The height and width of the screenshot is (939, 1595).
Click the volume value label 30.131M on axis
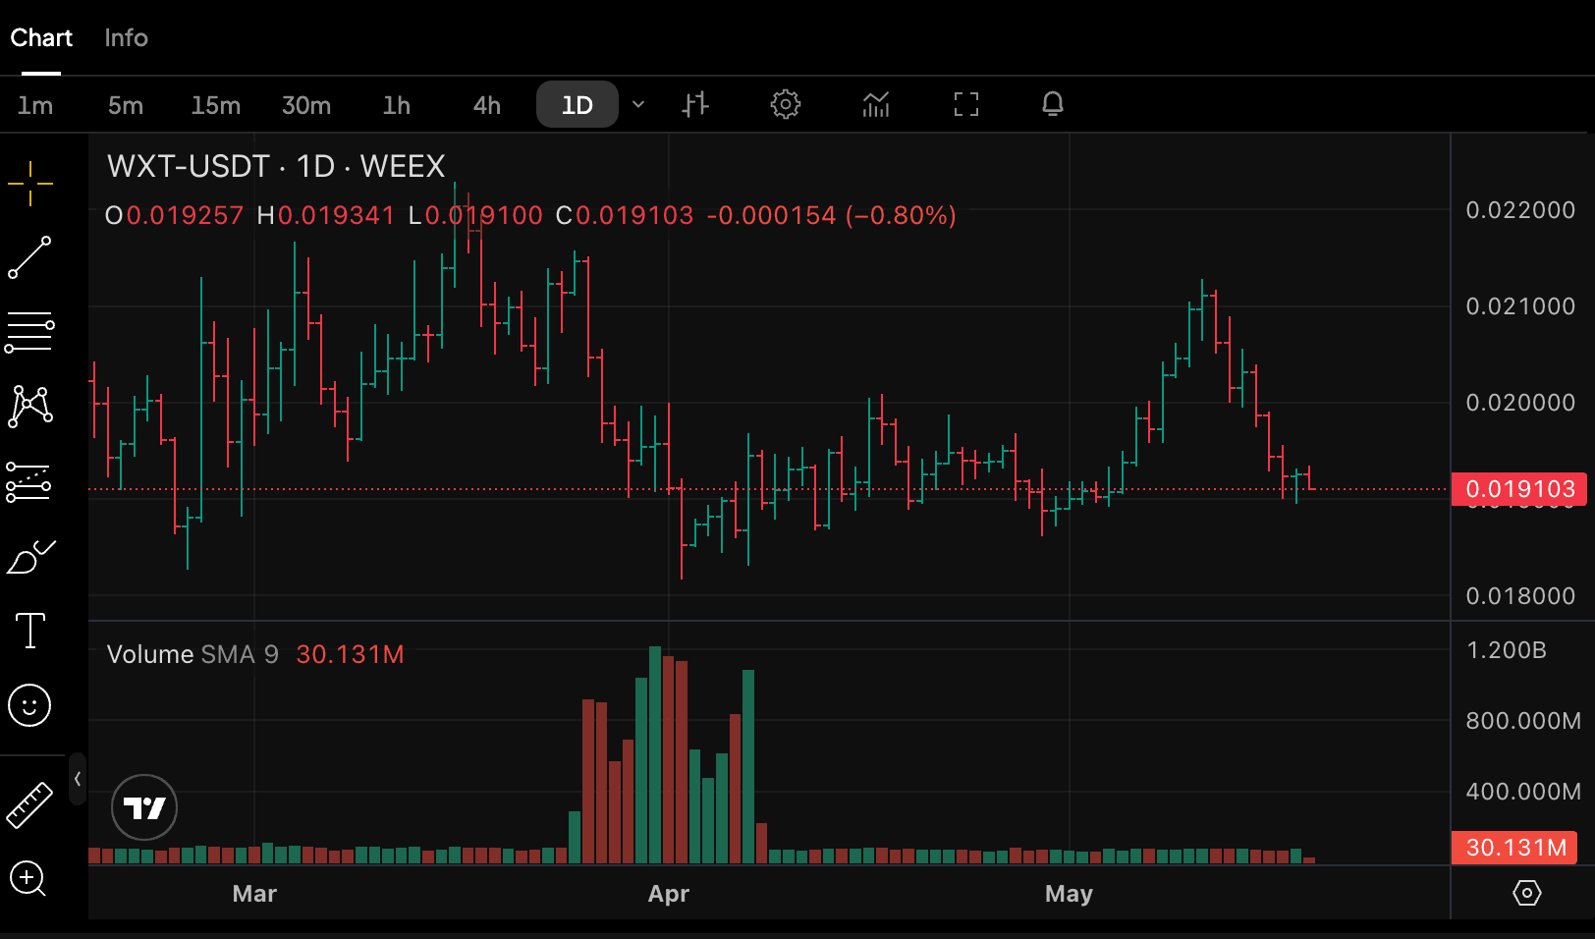[x=1514, y=848]
